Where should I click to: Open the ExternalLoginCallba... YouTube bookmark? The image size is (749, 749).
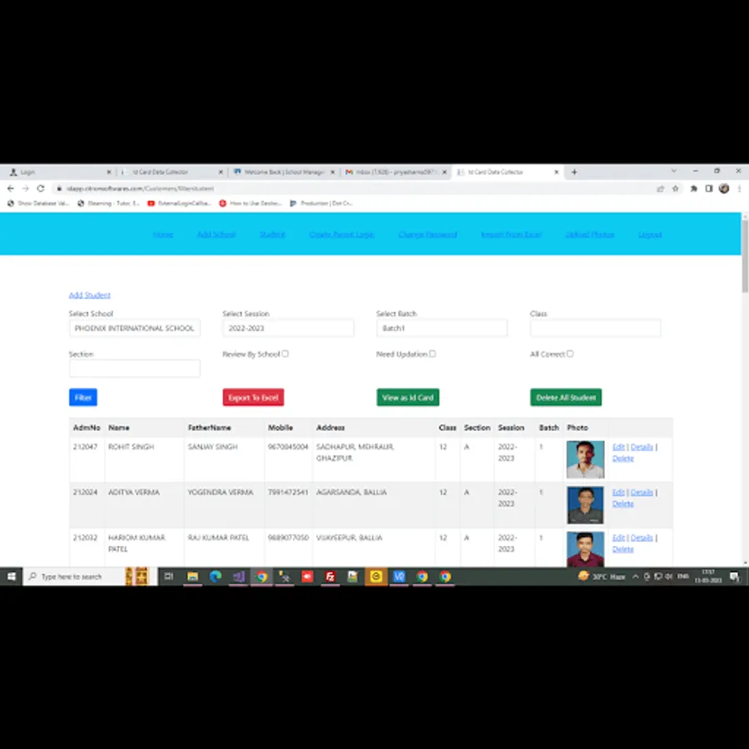tap(179, 204)
